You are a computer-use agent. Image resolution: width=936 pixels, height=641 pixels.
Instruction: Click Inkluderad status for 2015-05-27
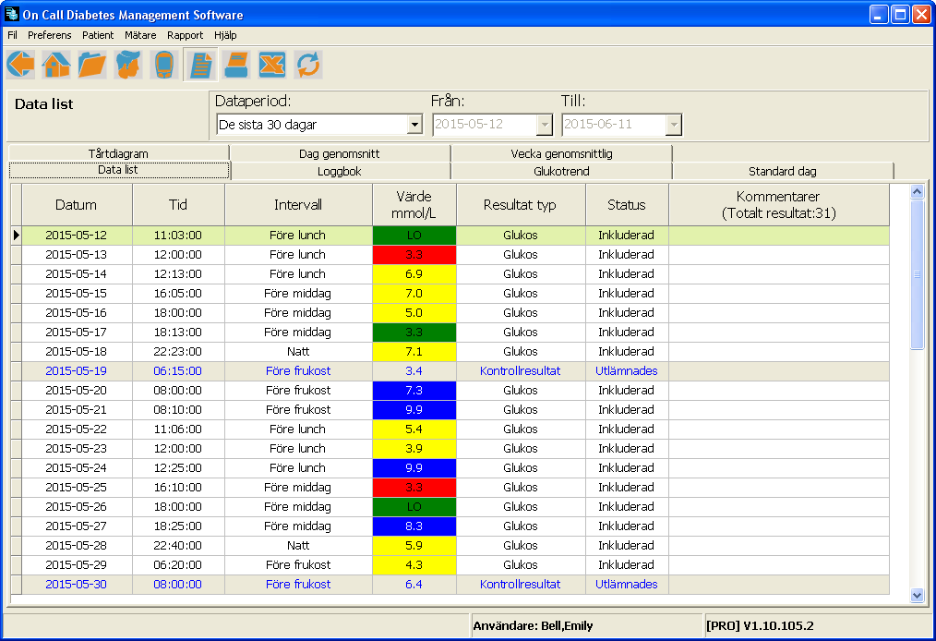(x=627, y=526)
